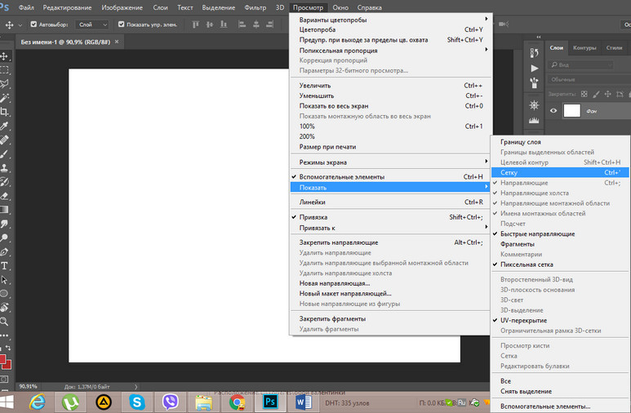Screen dimensions: 631x413
Task: Open the layer filter Вид dropdown
Action: point(581,64)
